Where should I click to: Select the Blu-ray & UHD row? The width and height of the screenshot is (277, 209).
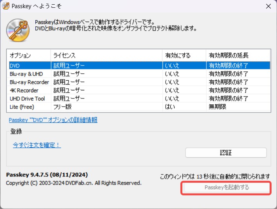[x=140, y=74]
